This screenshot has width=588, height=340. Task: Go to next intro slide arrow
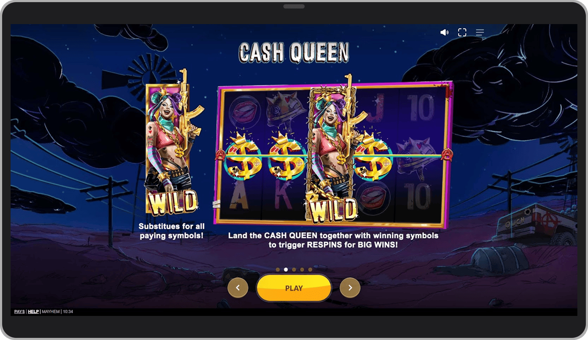(x=350, y=288)
